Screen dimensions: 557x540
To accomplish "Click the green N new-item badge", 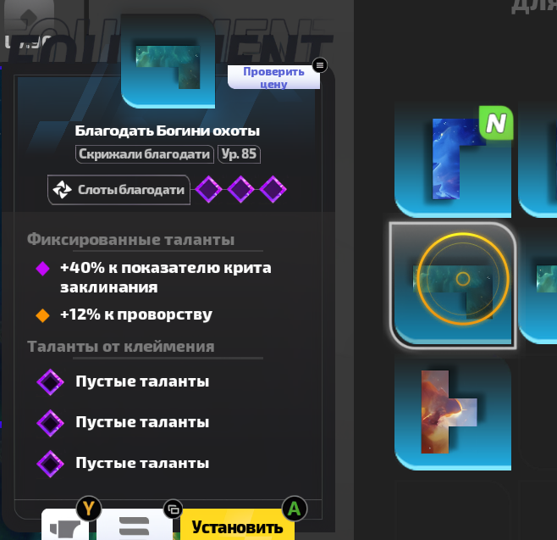I will coord(496,123).
